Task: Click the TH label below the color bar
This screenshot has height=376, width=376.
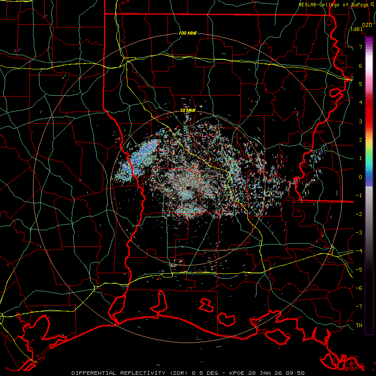Action: [359, 325]
